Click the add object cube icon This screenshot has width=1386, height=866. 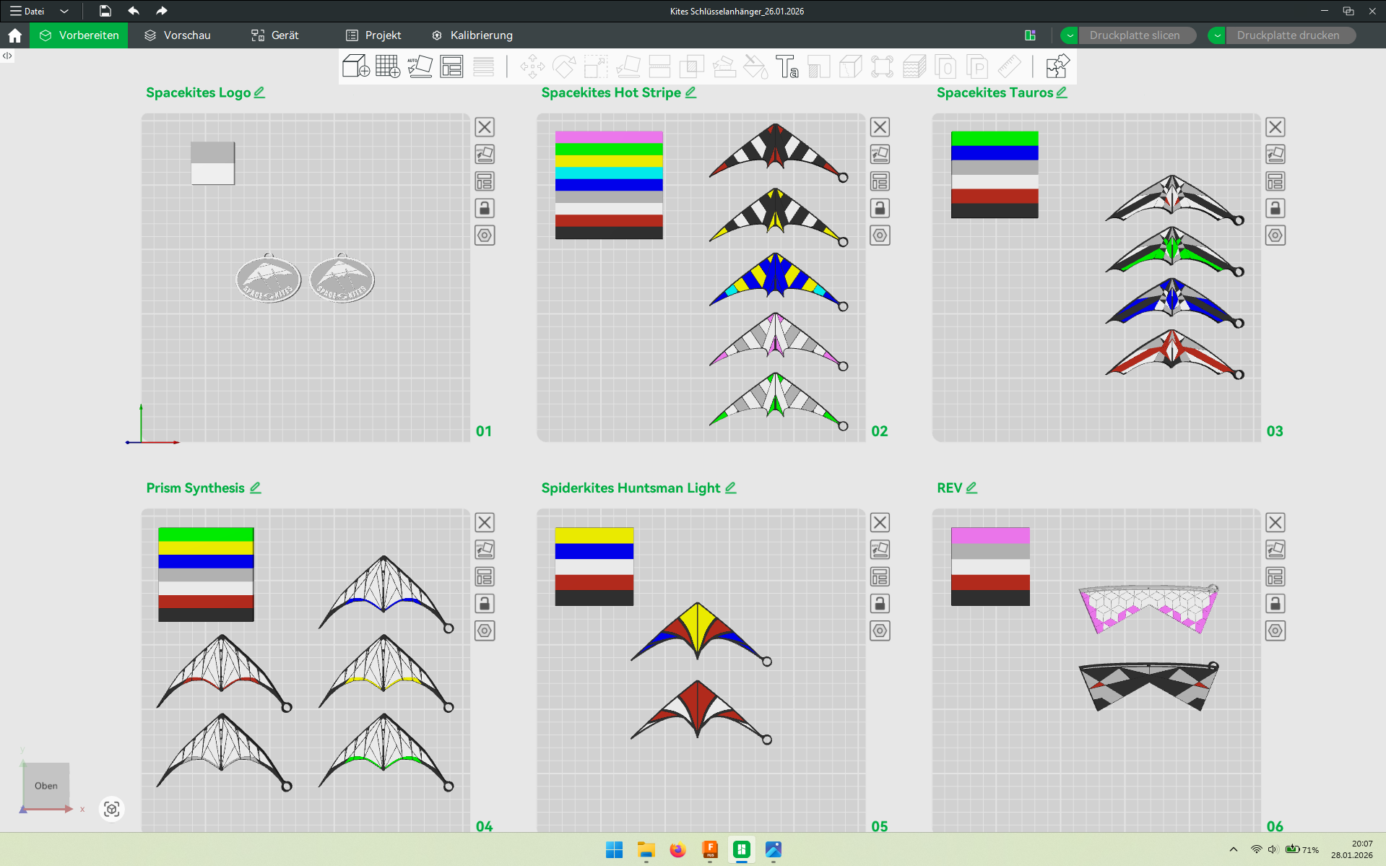point(355,66)
